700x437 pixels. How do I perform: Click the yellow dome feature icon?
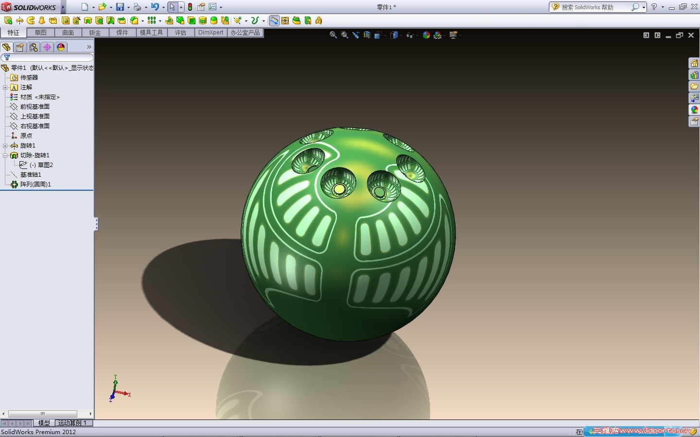[214, 20]
